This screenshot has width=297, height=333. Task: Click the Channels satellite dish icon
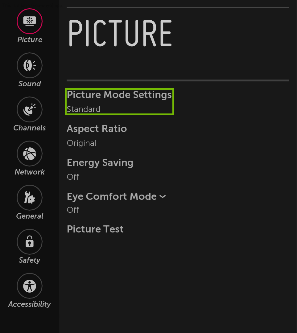tap(29, 109)
